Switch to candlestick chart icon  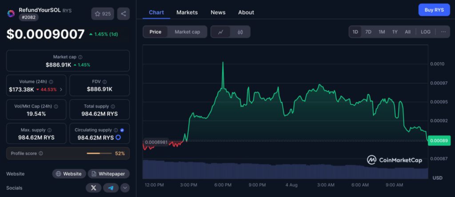pos(240,32)
